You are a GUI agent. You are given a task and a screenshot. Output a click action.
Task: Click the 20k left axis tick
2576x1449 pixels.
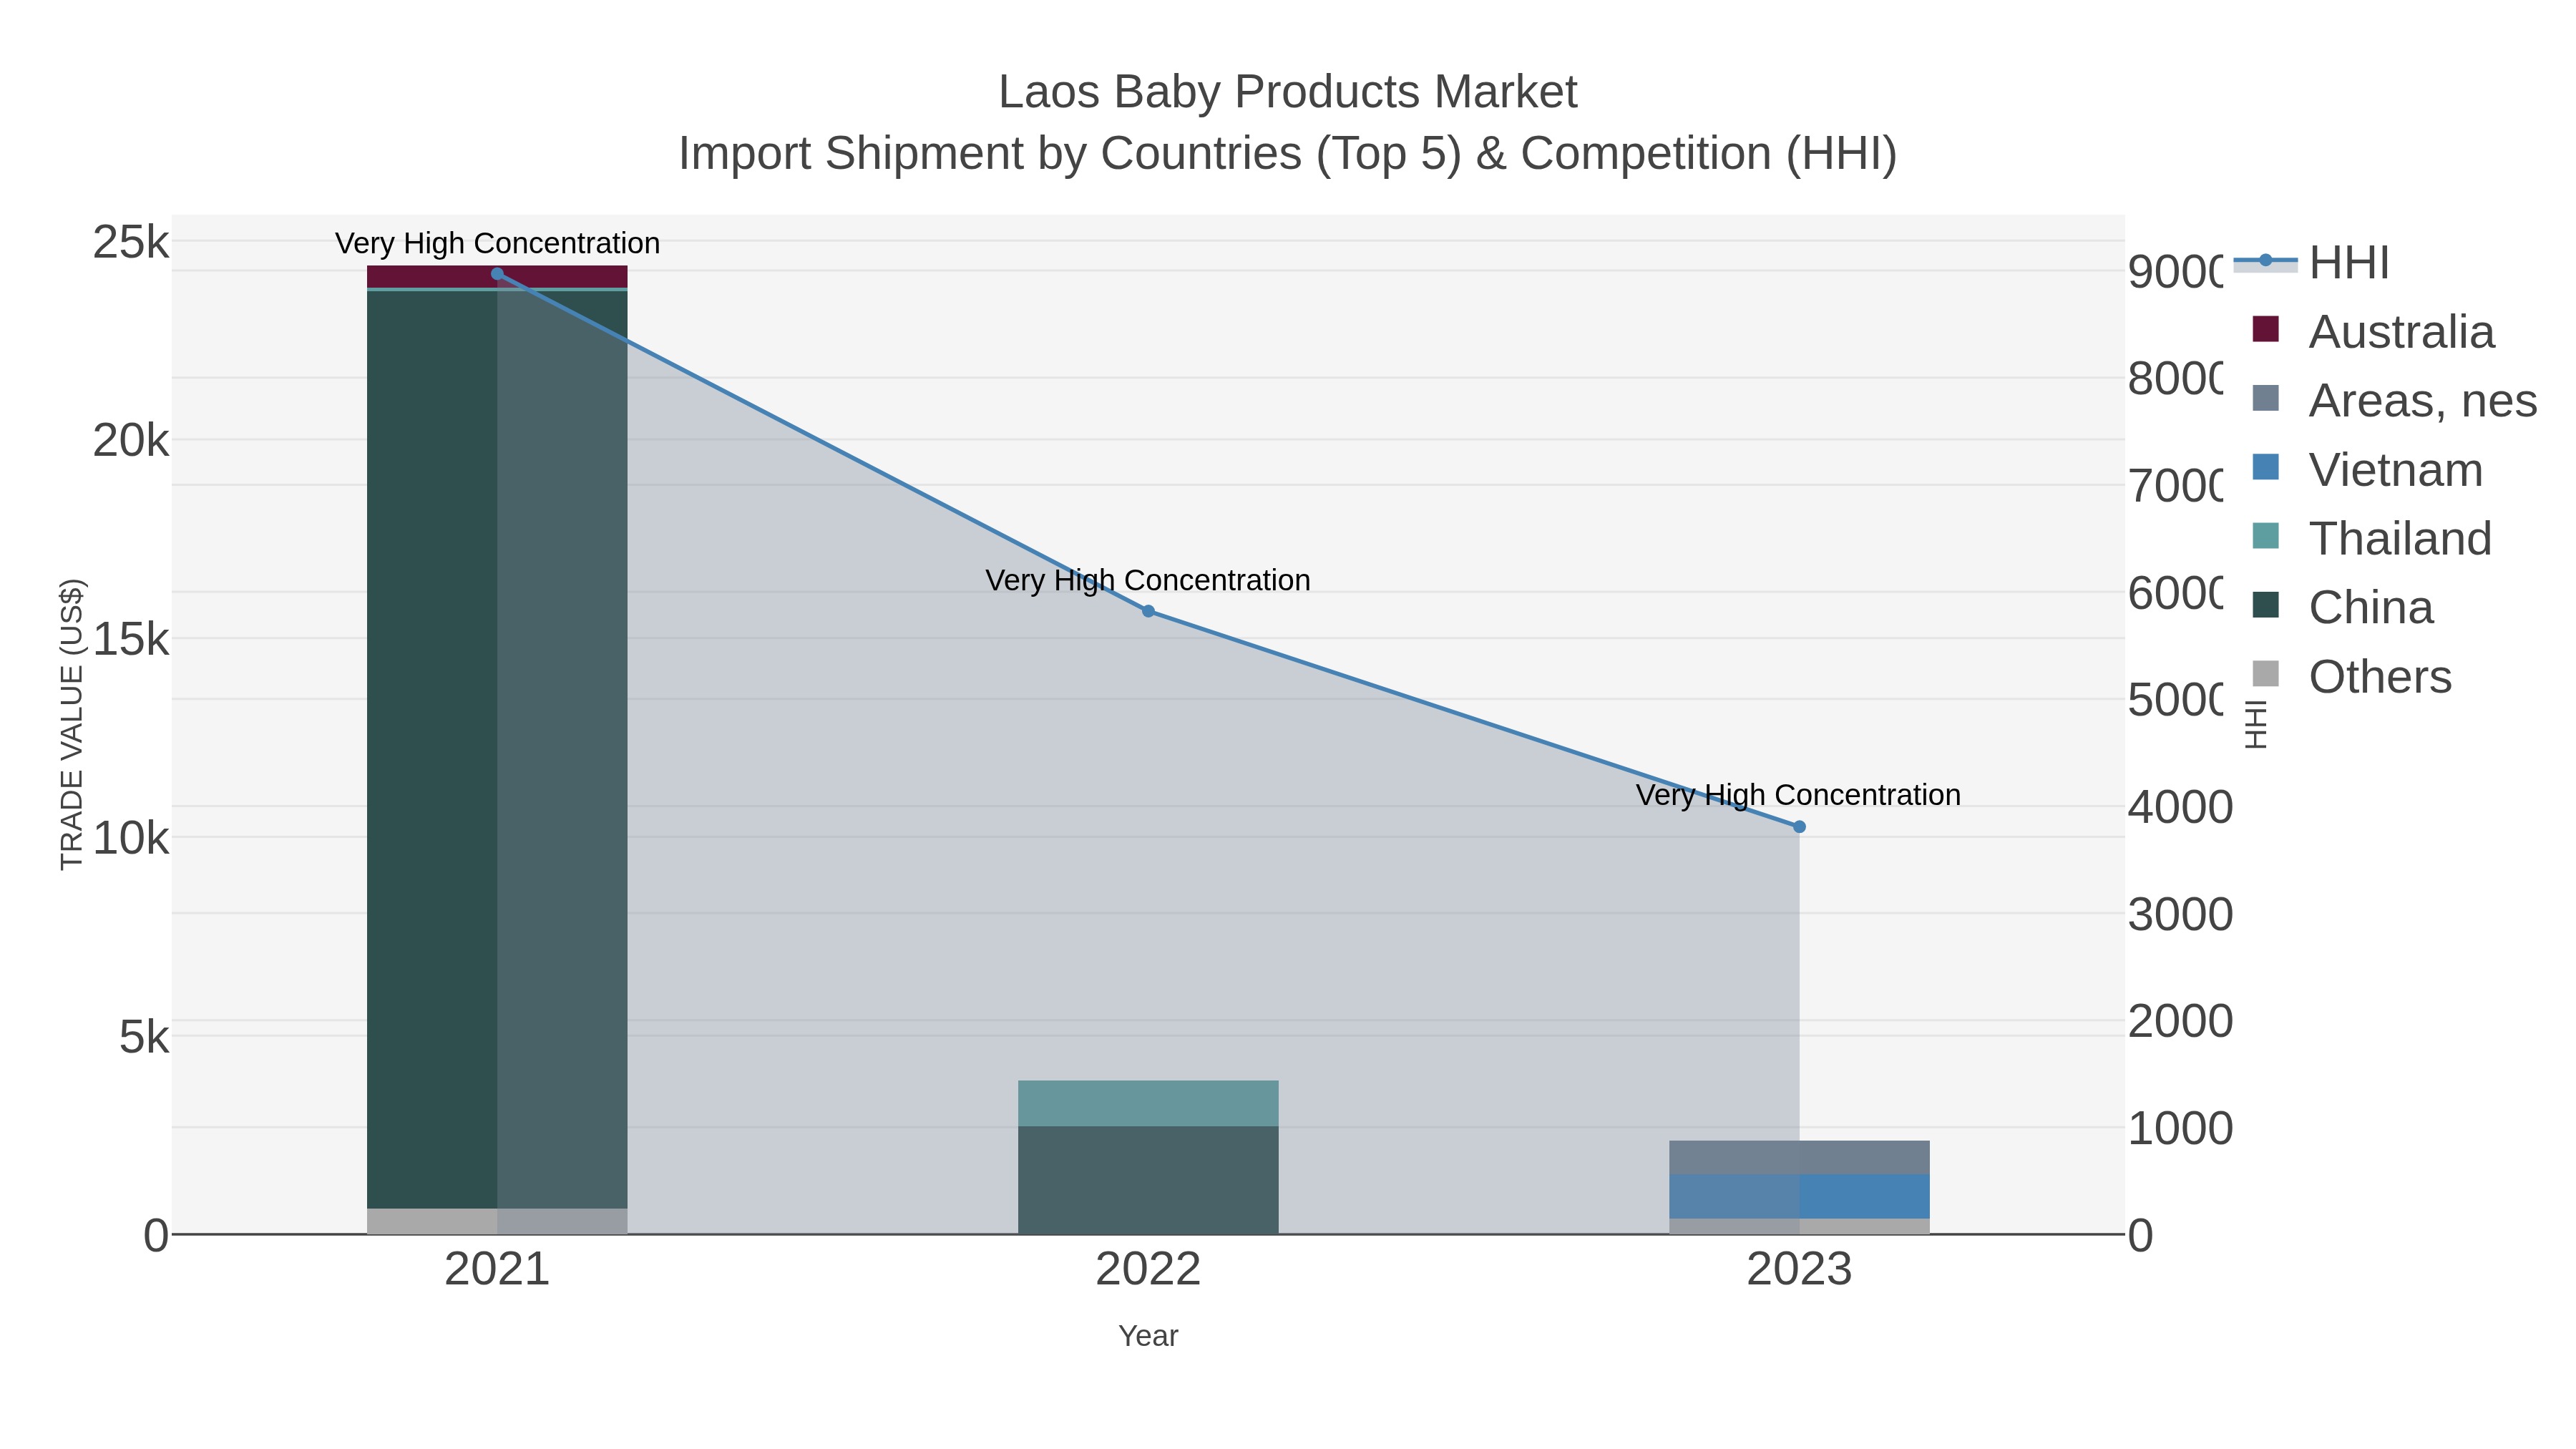tap(131, 441)
